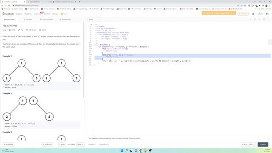The image size is (272, 153).
Task: Open the user profile avatar
Action: pos(267,14)
